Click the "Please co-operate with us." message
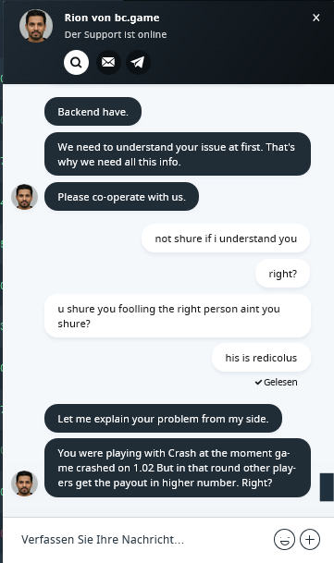This screenshot has height=563, width=334. click(121, 197)
